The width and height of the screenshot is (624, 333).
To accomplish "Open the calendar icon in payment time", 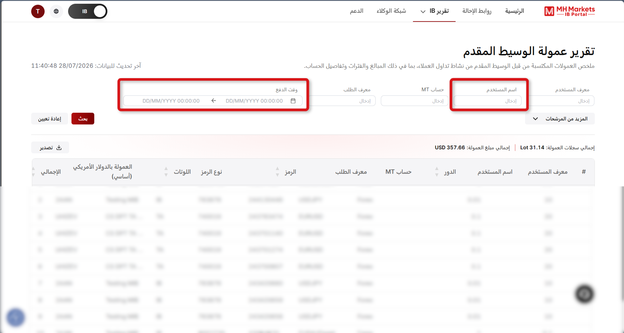I will 293,101.
